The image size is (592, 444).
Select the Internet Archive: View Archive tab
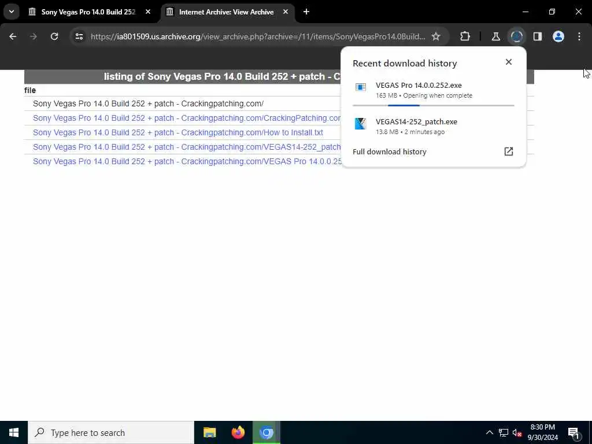[226, 12]
